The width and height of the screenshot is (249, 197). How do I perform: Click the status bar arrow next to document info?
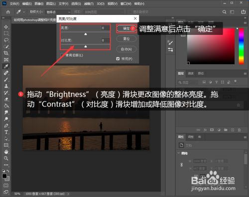pyautogui.click(x=68, y=194)
